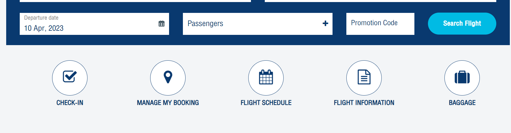This screenshot has width=511, height=133.
Task: Visit the BAGGAGE text link
Action: click(x=462, y=103)
